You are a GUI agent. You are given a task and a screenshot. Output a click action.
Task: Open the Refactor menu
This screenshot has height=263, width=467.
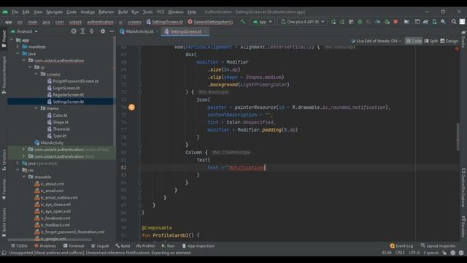[106, 12]
